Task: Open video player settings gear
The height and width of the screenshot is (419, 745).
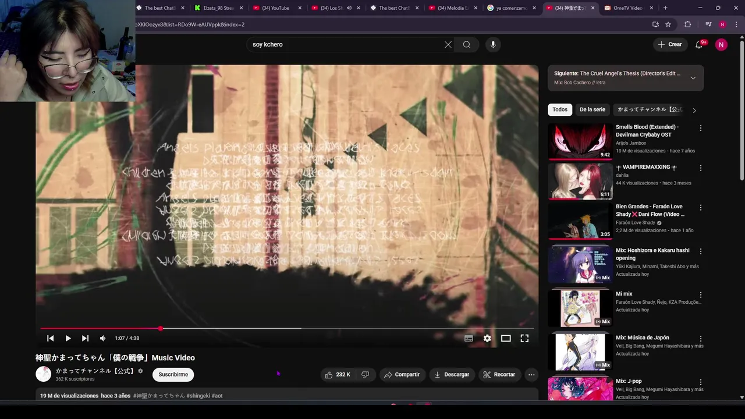Action: pyautogui.click(x=487, y=338)
